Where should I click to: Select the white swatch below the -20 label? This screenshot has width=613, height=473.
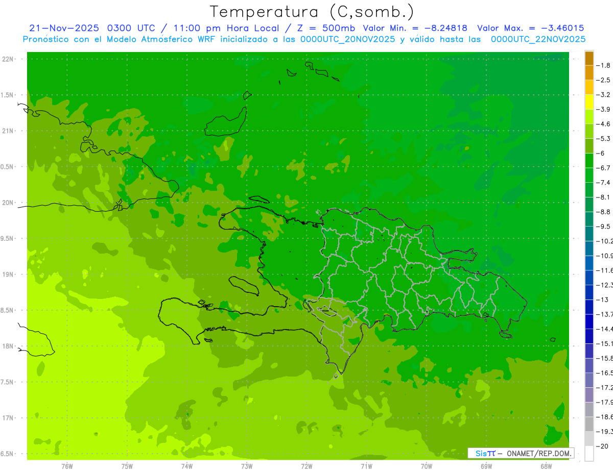click(589, 454)
